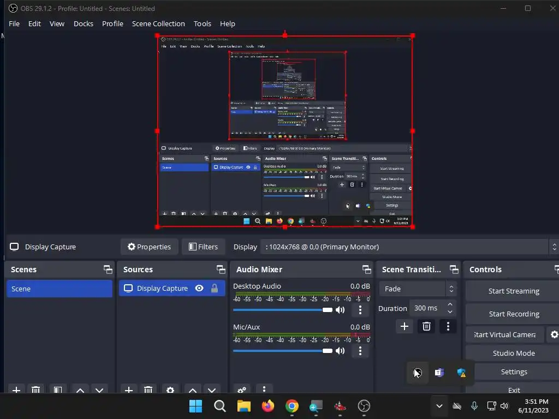Open Desktop Audio three-dot options
This screenshot has height=419, width=559.
tap(360, 310)
